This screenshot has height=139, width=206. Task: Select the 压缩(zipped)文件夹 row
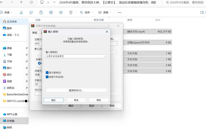point(147,42)
